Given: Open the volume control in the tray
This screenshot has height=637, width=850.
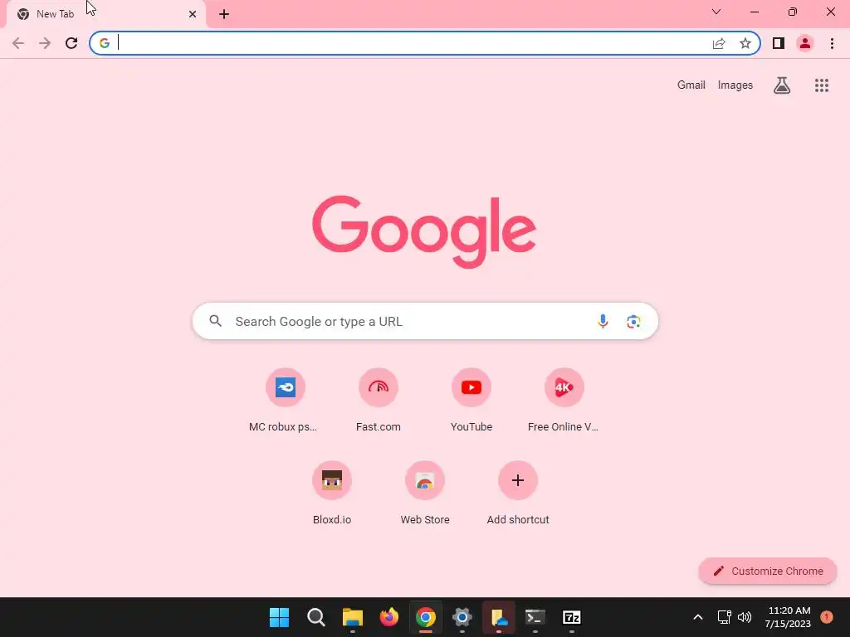Looking at the screenshot, I should 745,617.
